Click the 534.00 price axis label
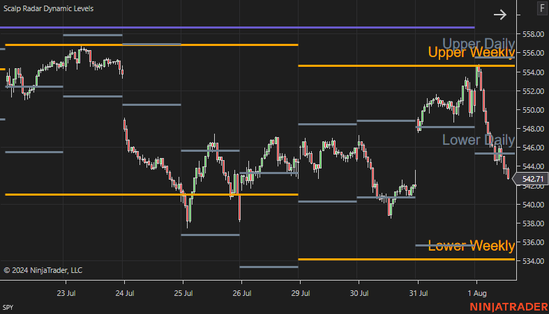Screen dimensions: 549x314 [x=533, y=261]
